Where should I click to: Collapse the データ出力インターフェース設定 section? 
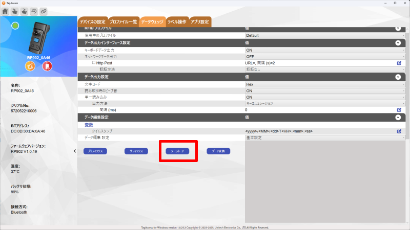(x=398, y=43)
